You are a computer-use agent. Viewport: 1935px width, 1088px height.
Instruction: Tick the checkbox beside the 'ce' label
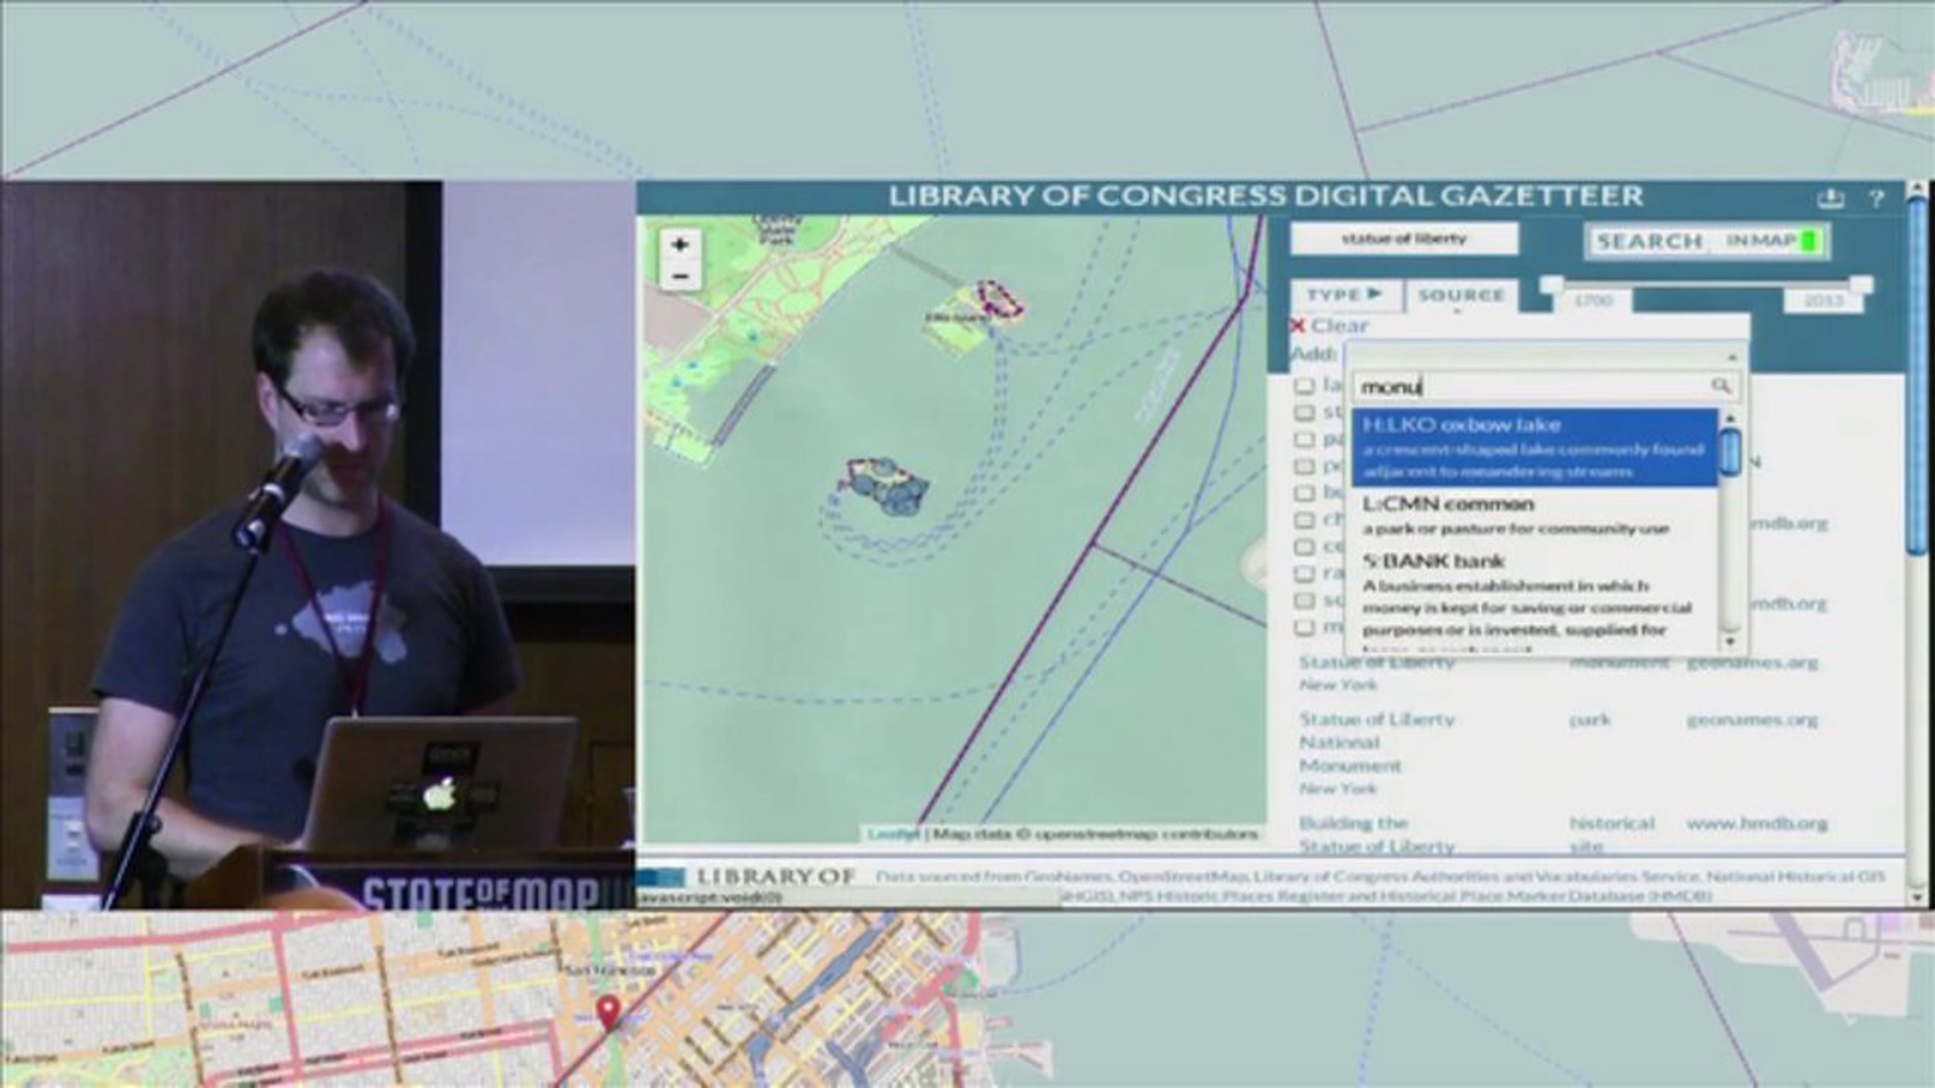point(1304,546)
